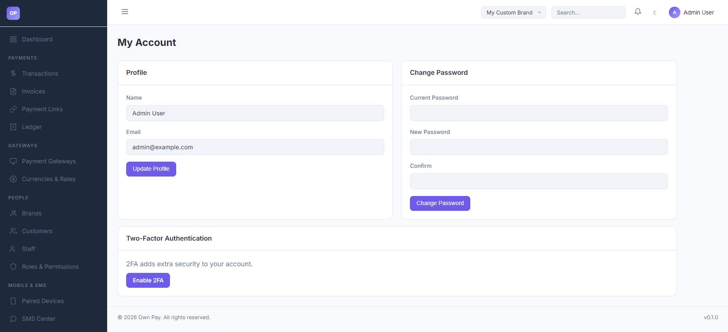Click the PAYMENTS section label
The width and height of the screenshot is (728, 332).
[x=23, y=58]
